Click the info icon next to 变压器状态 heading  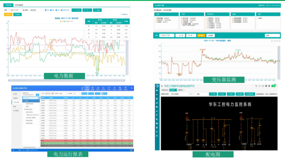click(163, 5)
